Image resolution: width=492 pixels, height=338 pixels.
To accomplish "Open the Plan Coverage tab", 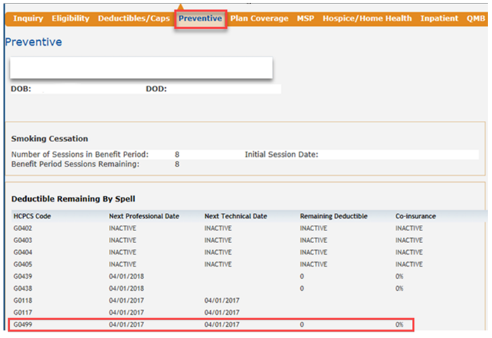I will point(259,18).
